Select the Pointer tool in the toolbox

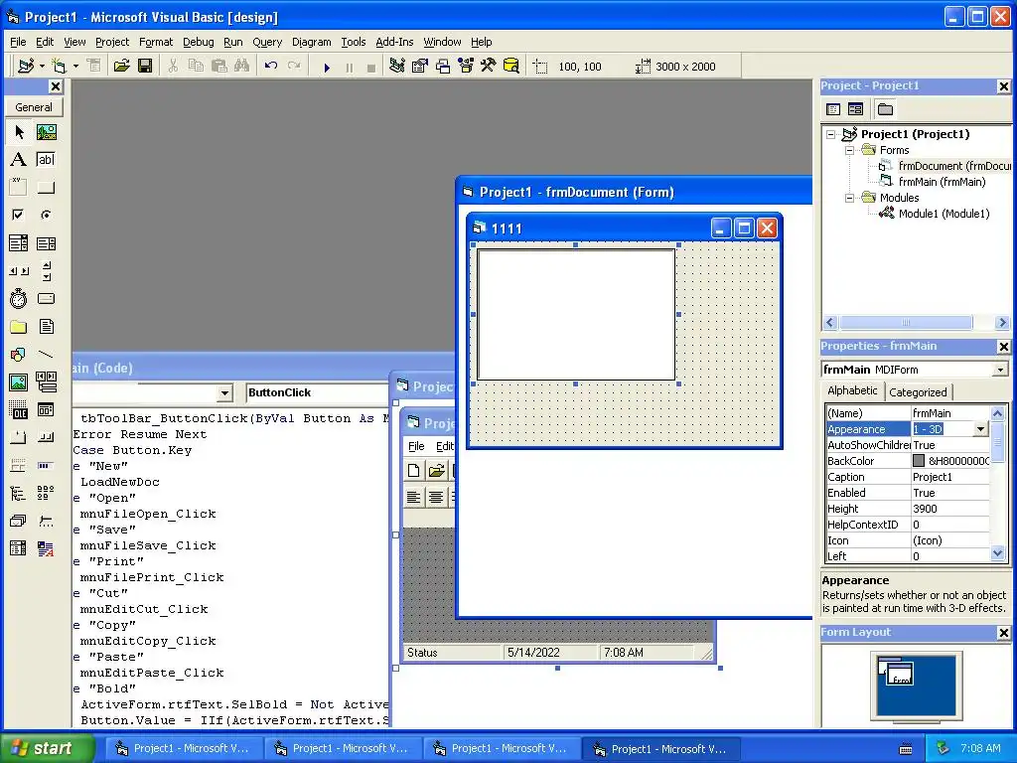coord(19,132)
